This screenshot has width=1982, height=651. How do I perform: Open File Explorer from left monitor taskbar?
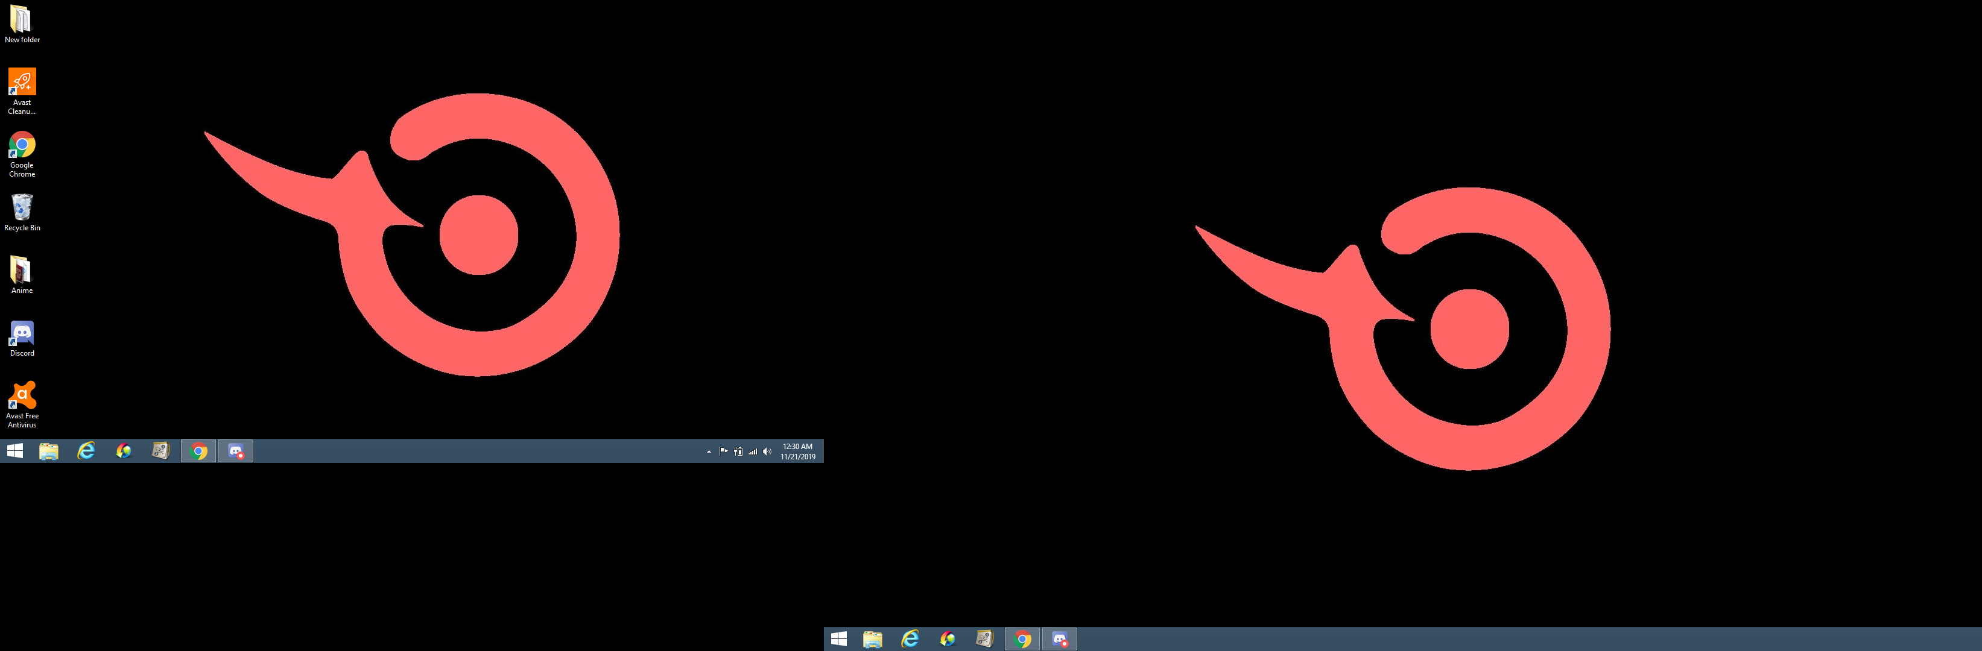[x=48, y=451]
